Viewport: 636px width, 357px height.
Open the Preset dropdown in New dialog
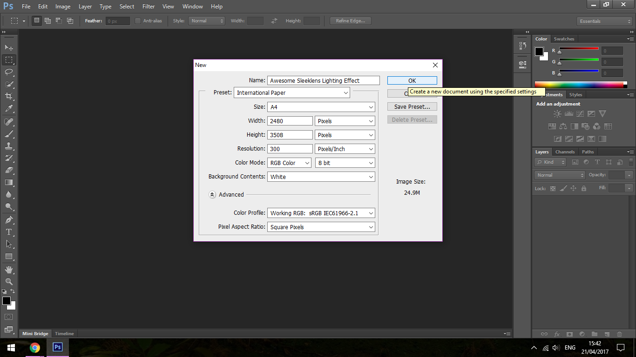(x=291, y=93)
